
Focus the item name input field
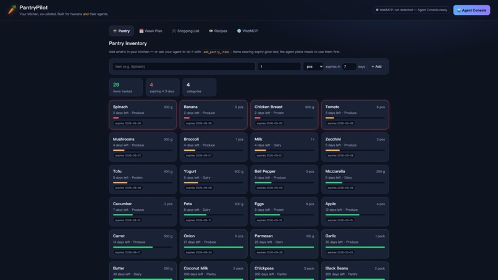coord(184,66)
